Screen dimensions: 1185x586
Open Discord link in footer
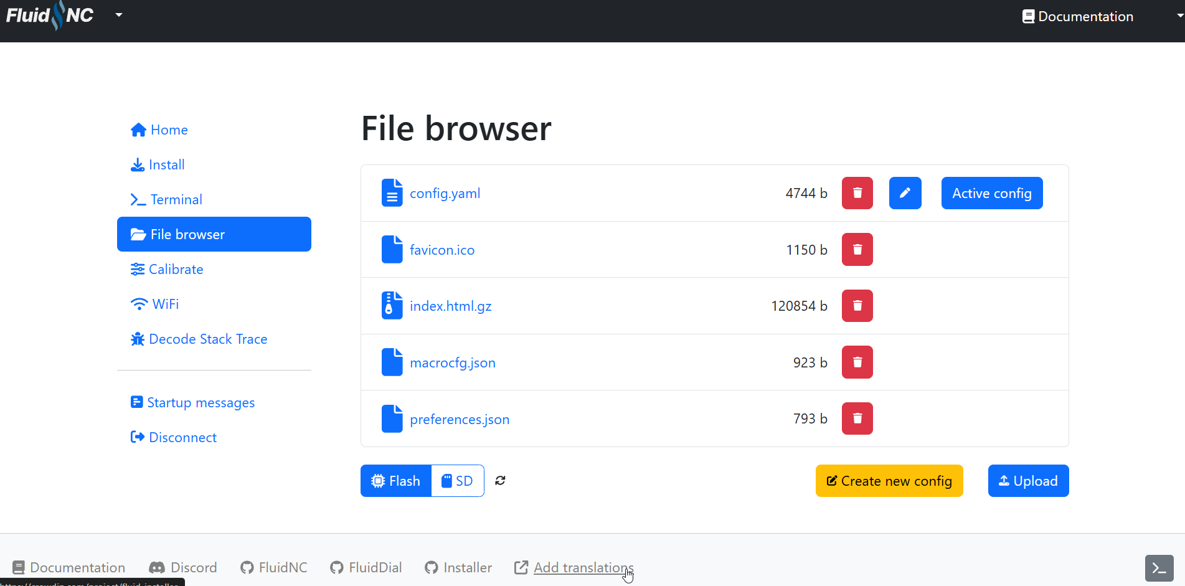[x=183, y=567]
